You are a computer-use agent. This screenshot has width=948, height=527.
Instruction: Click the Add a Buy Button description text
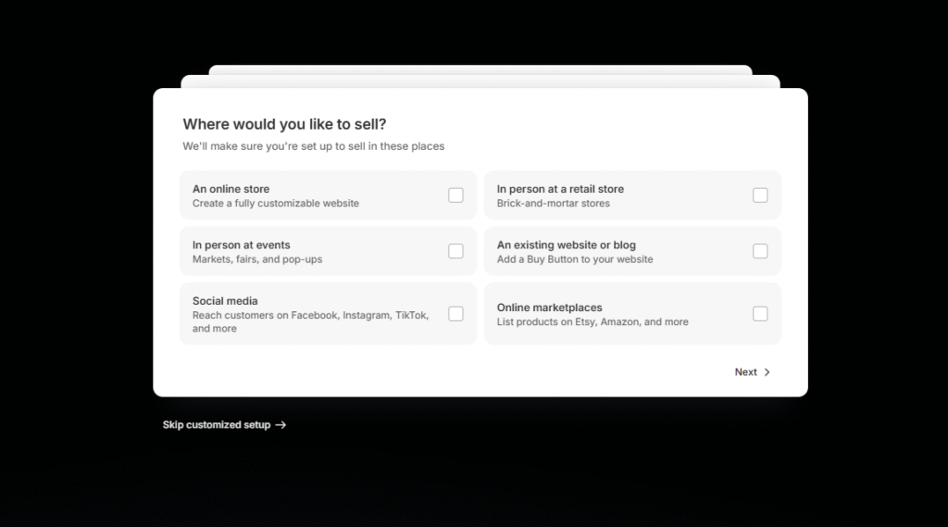(x=574, y=259)
